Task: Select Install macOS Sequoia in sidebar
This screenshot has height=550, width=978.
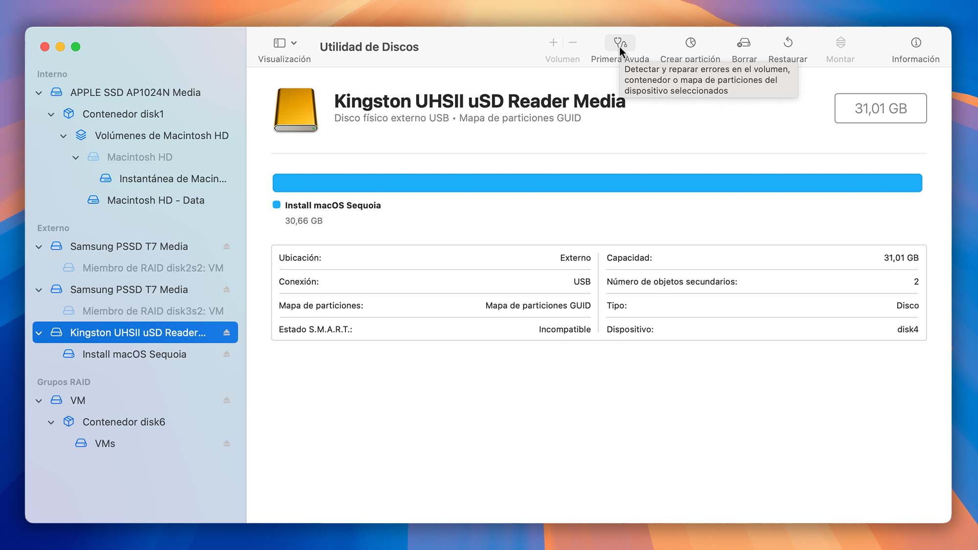Action: tap(135, 354)
